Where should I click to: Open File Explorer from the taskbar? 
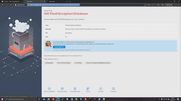tap(49, 99)
